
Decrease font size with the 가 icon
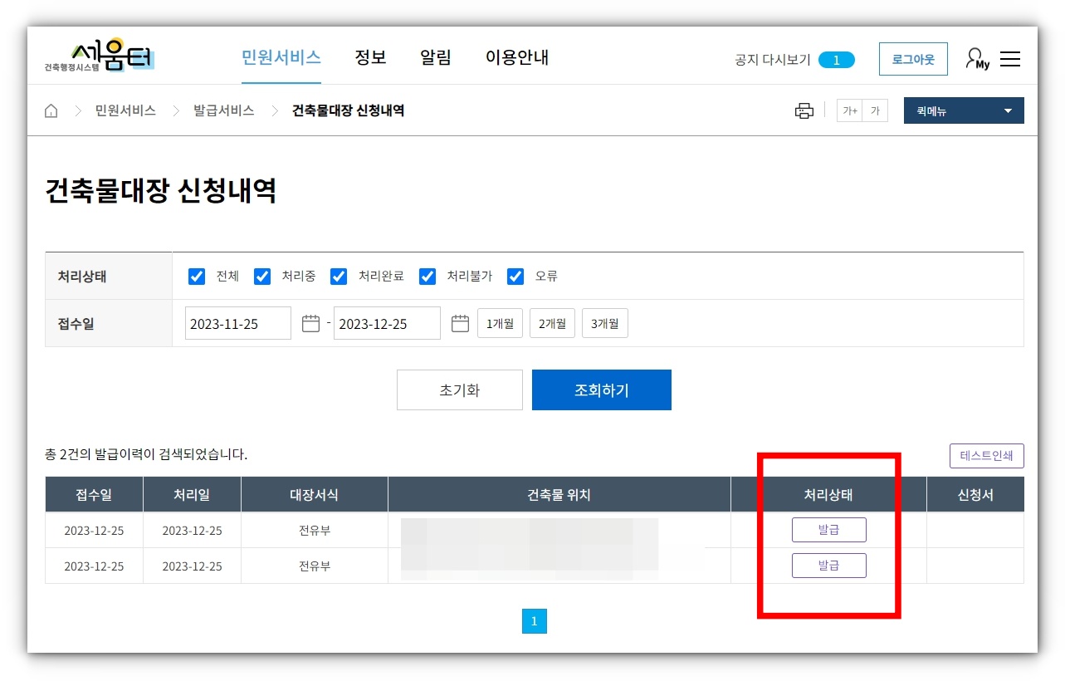874,110
